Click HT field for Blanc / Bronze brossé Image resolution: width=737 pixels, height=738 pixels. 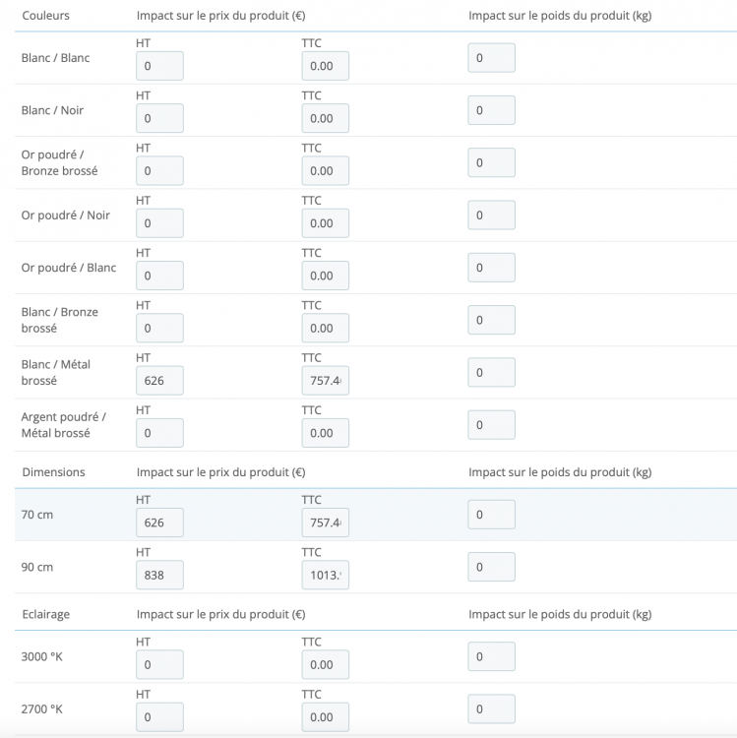tap(159, 328)
